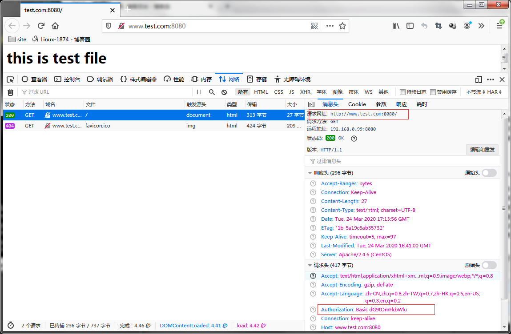Viewport: 511px width, 334px height.
Task: Reload the current page
Action: tap(41, 26)
